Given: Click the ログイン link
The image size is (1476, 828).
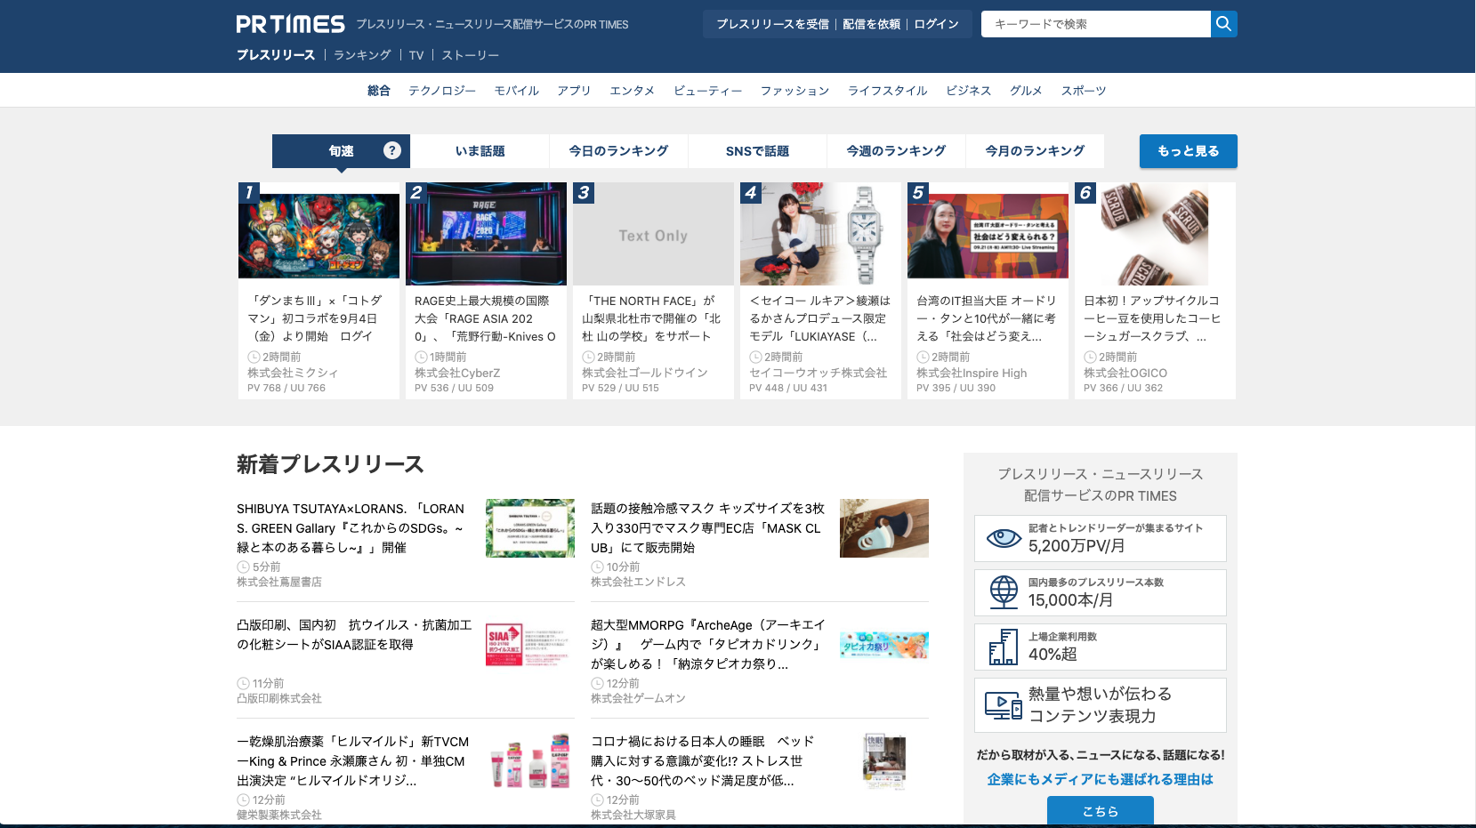Looking at the screenshot, I should tap(936, 24).
